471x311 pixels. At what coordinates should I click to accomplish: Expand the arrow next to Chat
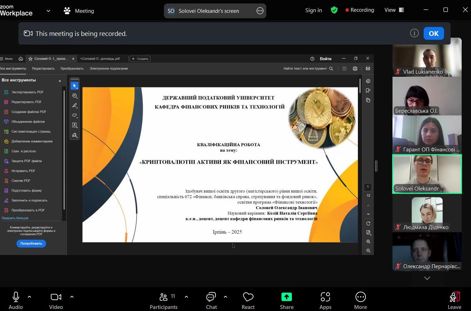[225, 297]
